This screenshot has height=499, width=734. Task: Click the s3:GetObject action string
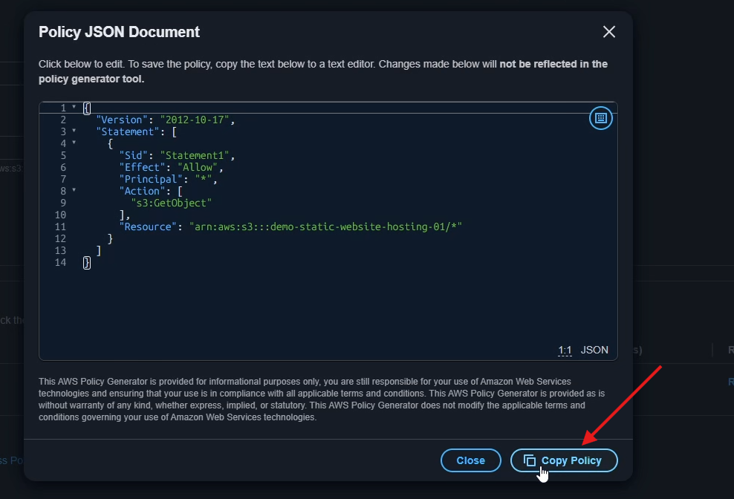click(x=172, y=203)
